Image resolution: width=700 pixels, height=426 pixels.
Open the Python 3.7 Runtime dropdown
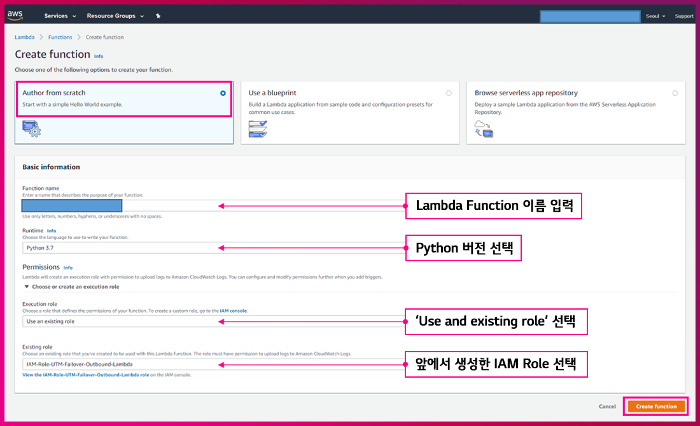[121, 248]
